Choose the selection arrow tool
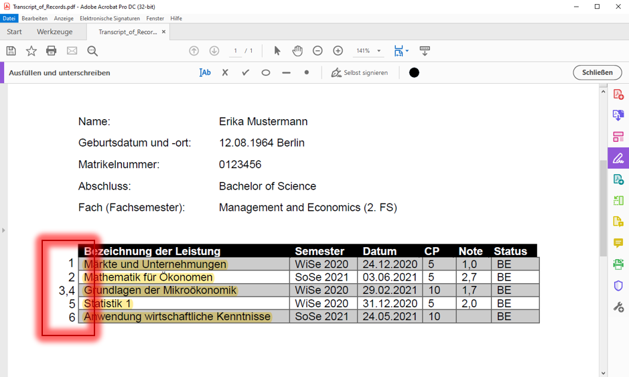 click(277, 51)
